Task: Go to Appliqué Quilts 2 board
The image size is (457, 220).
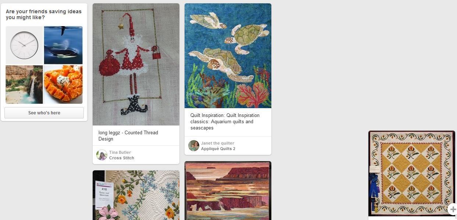Action: tap(218, 149)
